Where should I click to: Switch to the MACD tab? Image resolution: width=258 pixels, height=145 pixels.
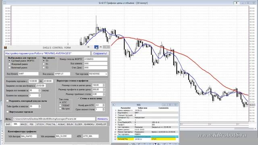(23, 124)
